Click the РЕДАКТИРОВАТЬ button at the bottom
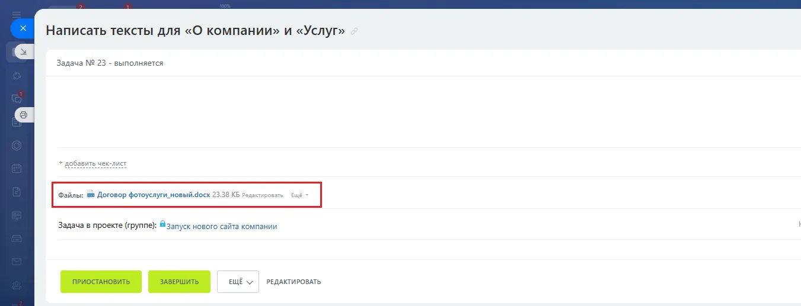 [x=293, y=282]
